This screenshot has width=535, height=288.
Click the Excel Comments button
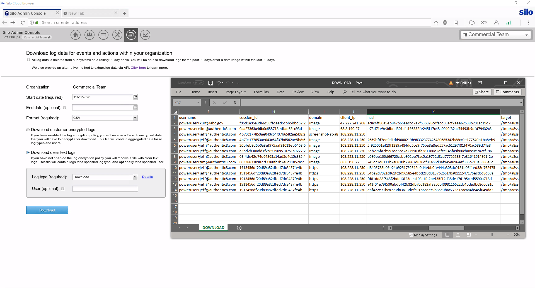[x=507, y=92]
